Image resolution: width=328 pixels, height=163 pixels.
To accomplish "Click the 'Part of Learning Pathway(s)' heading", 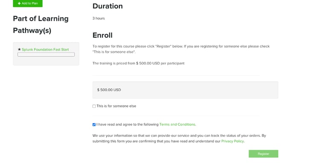I will [x=41, y=24].
